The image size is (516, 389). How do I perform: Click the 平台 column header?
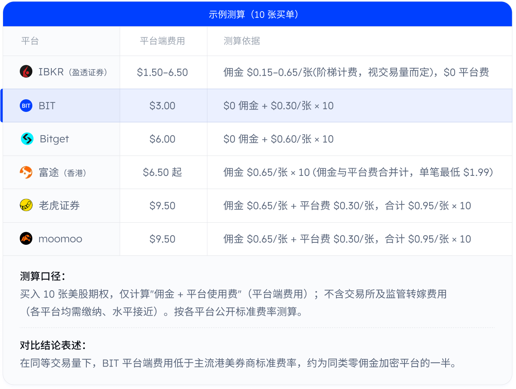[30, 41]
